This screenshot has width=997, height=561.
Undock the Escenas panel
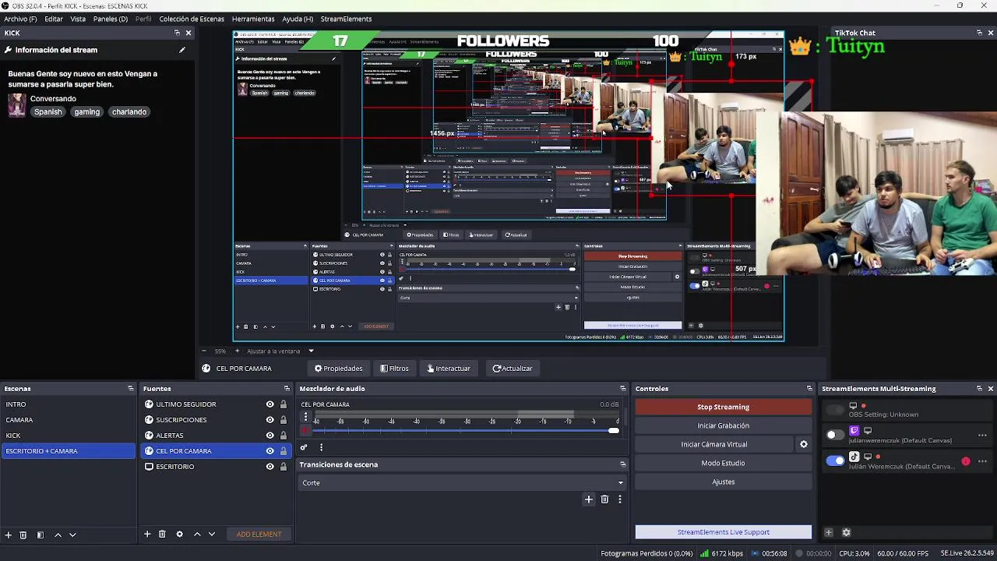131,388
